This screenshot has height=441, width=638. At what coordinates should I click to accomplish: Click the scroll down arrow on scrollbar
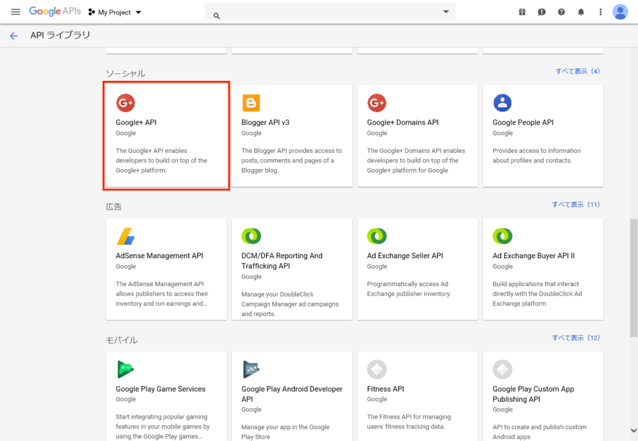coord(634,430)
